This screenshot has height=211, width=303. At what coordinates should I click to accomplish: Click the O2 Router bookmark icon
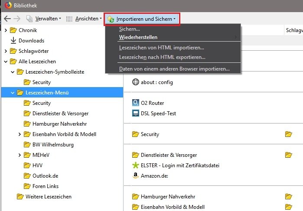click(x=135, y=103)
